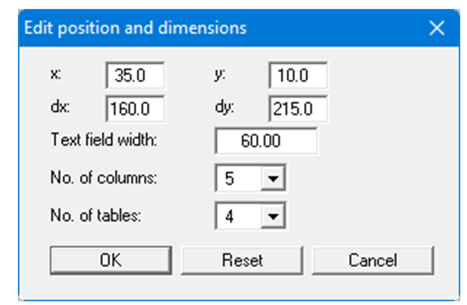Select the Text field width input box

(266, 142)
